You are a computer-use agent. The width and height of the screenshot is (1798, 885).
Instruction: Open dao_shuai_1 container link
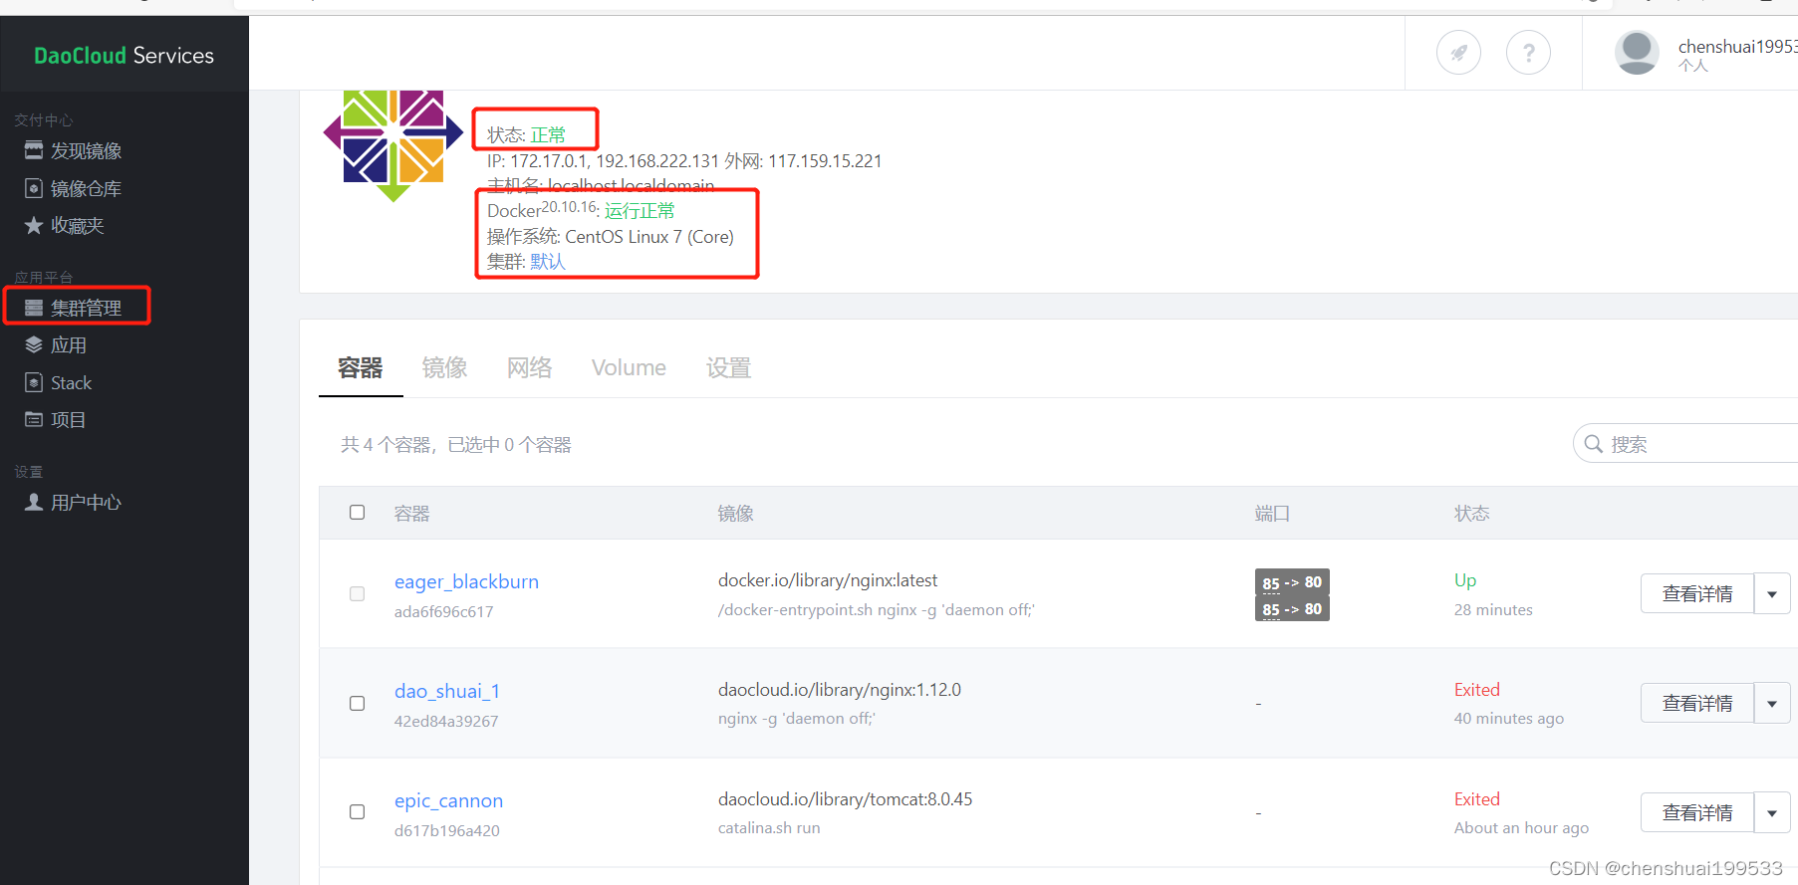point(447,691)
